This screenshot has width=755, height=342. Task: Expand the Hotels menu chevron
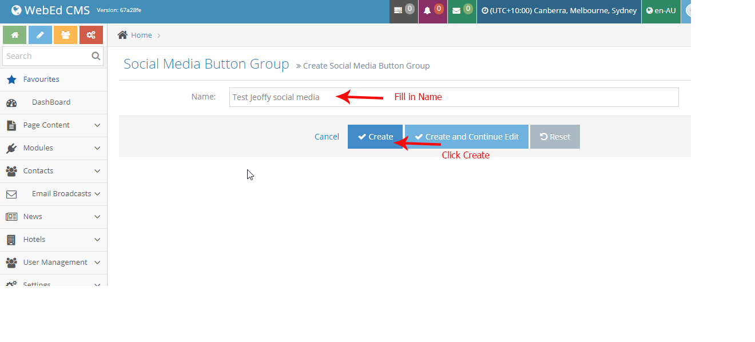click(97, 239)
